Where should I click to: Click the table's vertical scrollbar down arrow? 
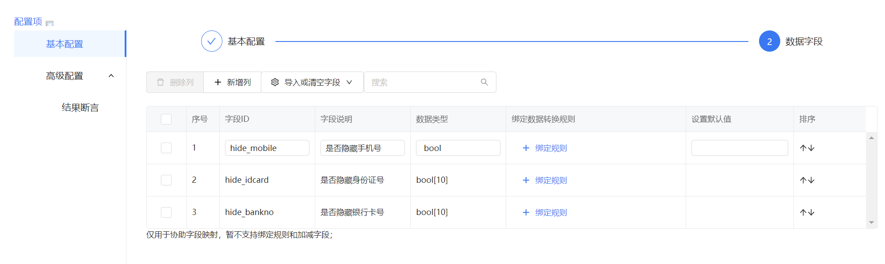pyautogui.click(x=871, y=223)
